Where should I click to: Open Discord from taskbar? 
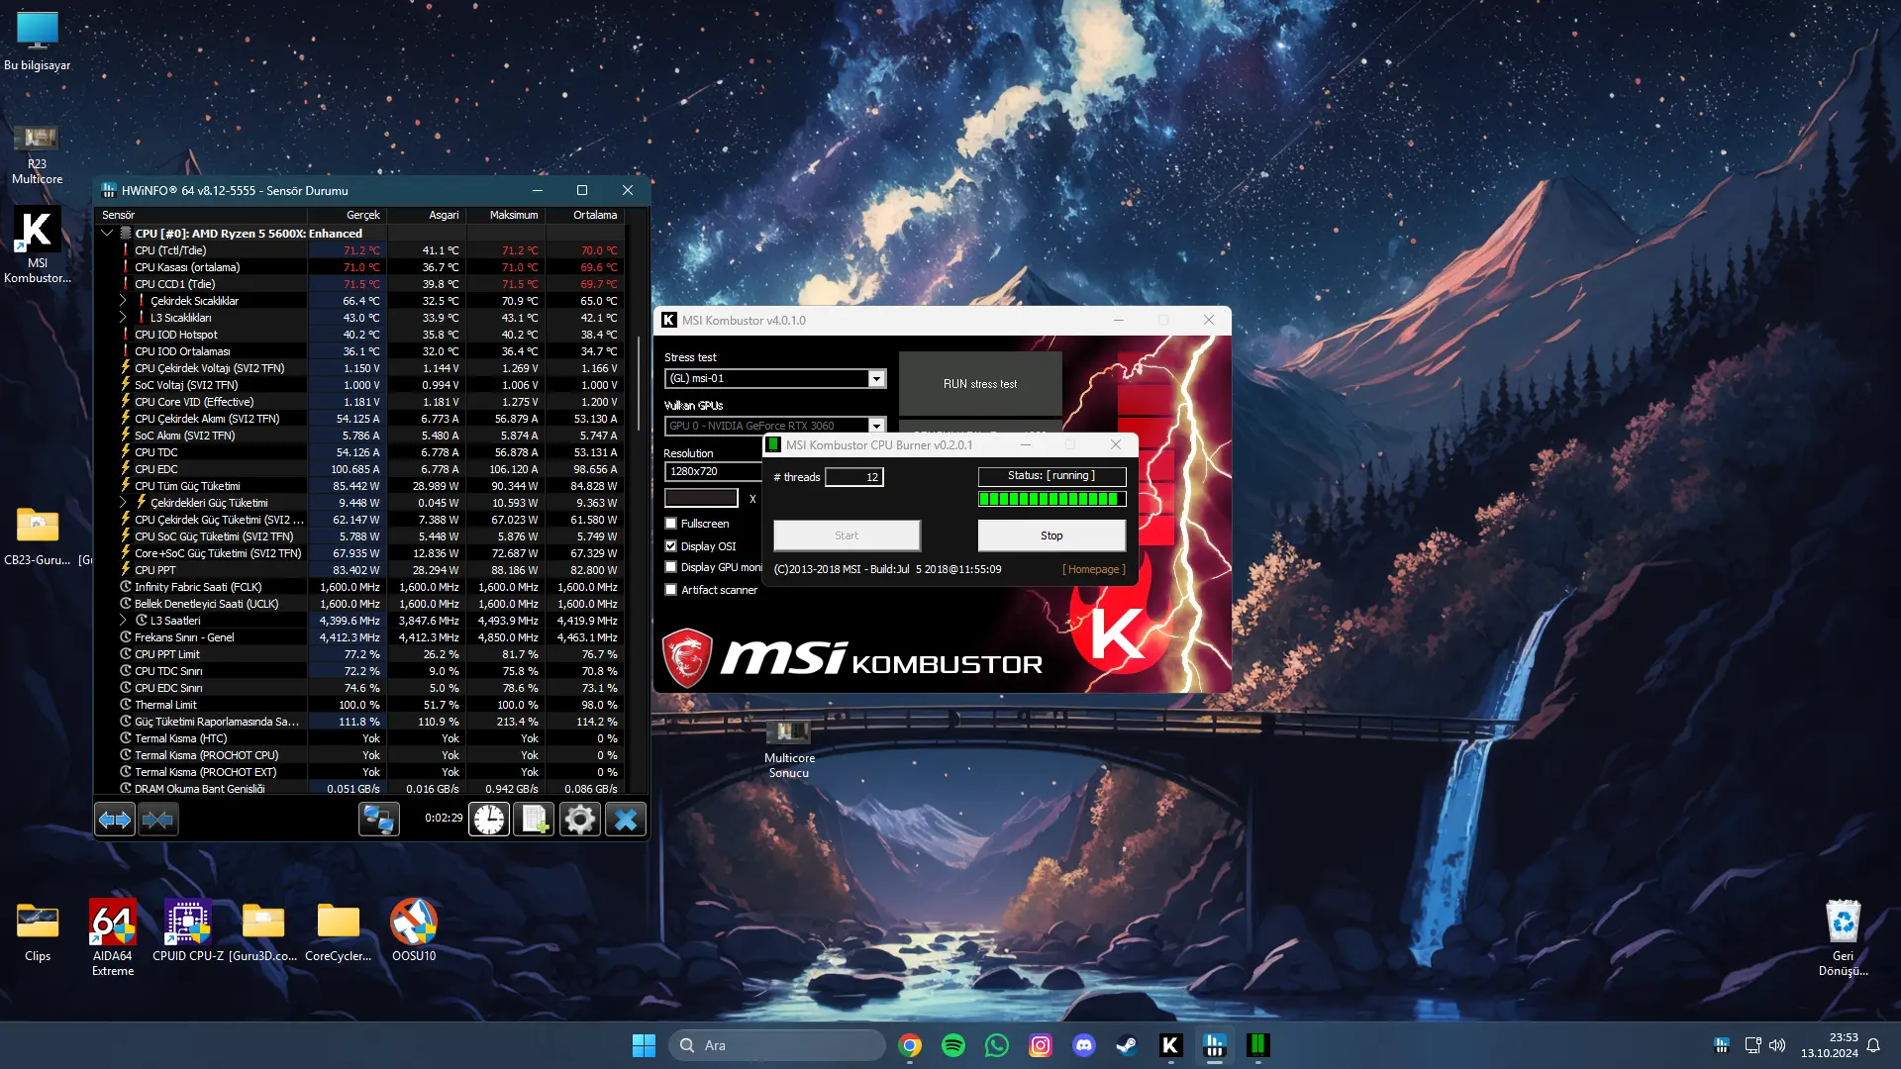tap(1084, 1045)
